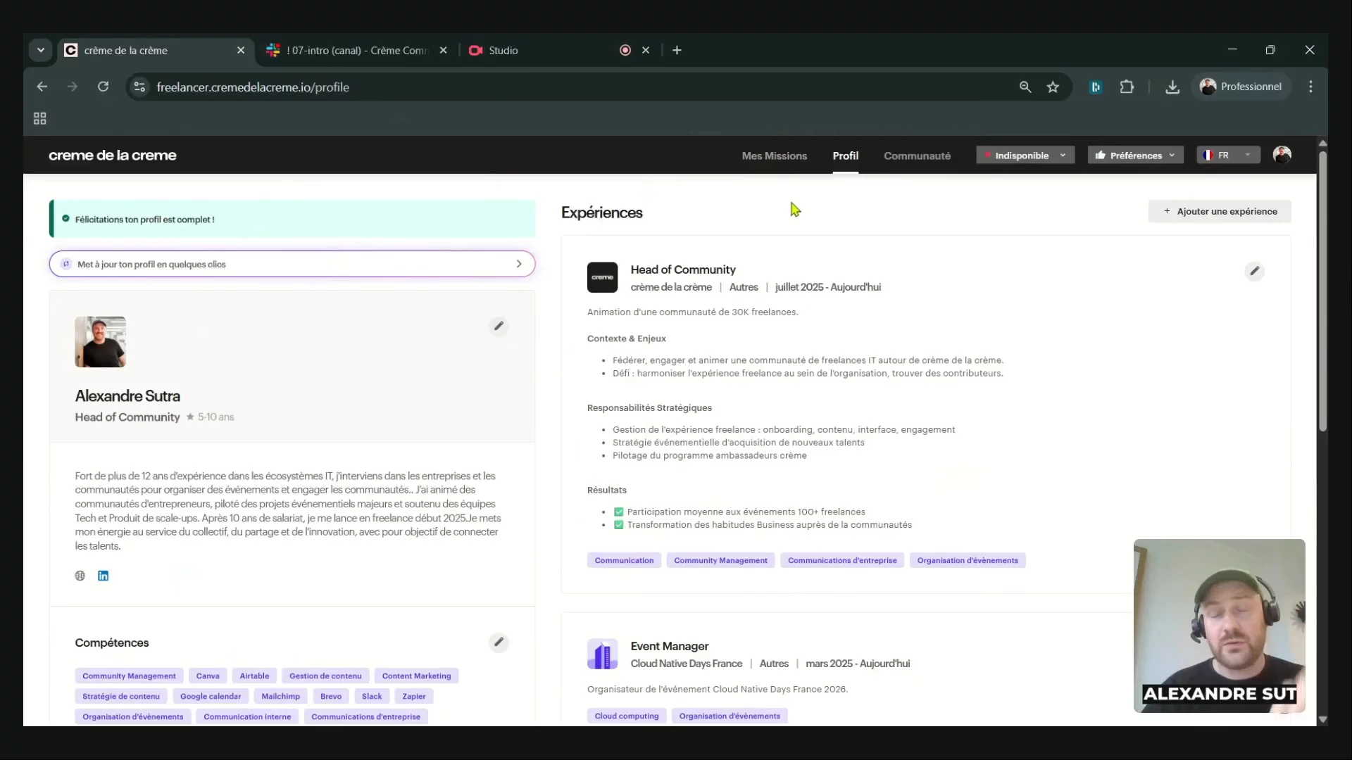This screenshot has width=1352, height=760.
Task: Open the LinkedIn profile icon
Action: tap(103, 576)
